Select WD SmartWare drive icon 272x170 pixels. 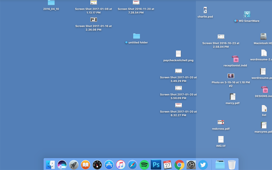point(247,14)
